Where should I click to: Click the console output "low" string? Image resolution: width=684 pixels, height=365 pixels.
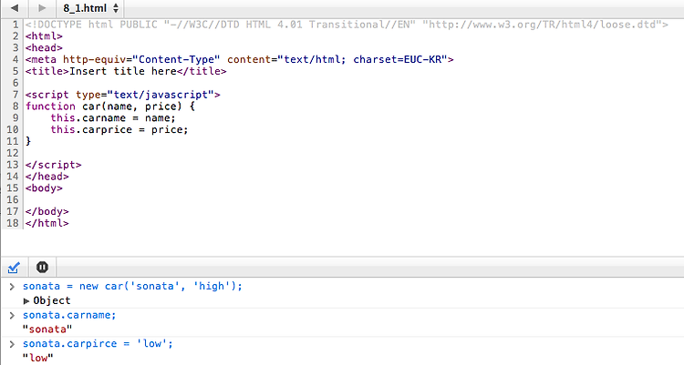click(x=38, y=358)
